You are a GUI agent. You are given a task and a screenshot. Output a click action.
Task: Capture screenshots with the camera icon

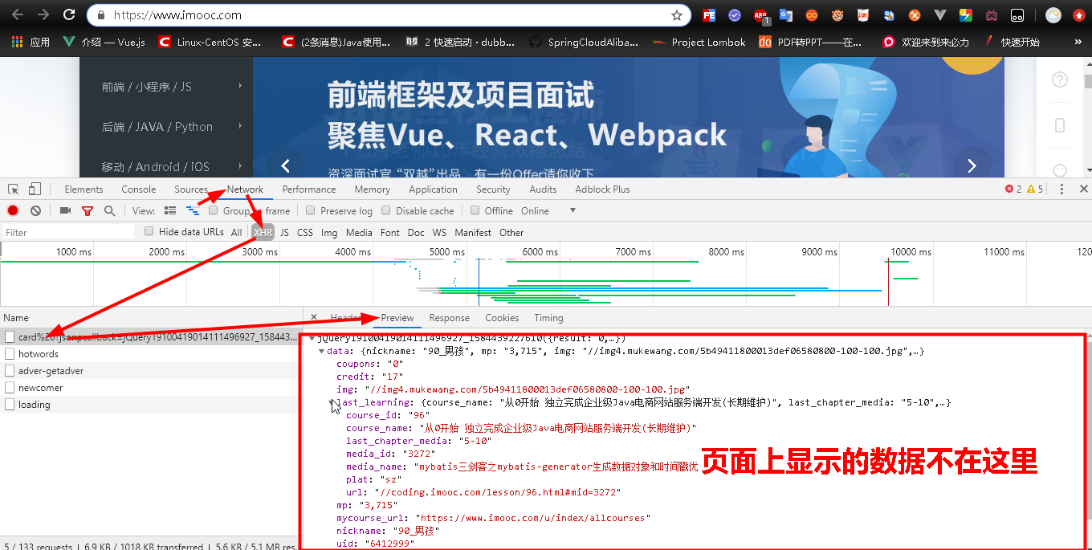[x=65, y=210]
